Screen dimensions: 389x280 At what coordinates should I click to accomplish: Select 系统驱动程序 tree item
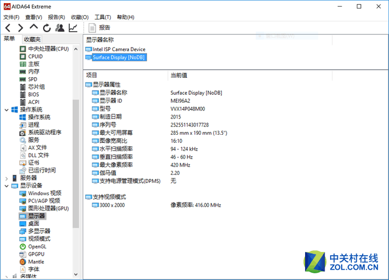tap(41, 132)
